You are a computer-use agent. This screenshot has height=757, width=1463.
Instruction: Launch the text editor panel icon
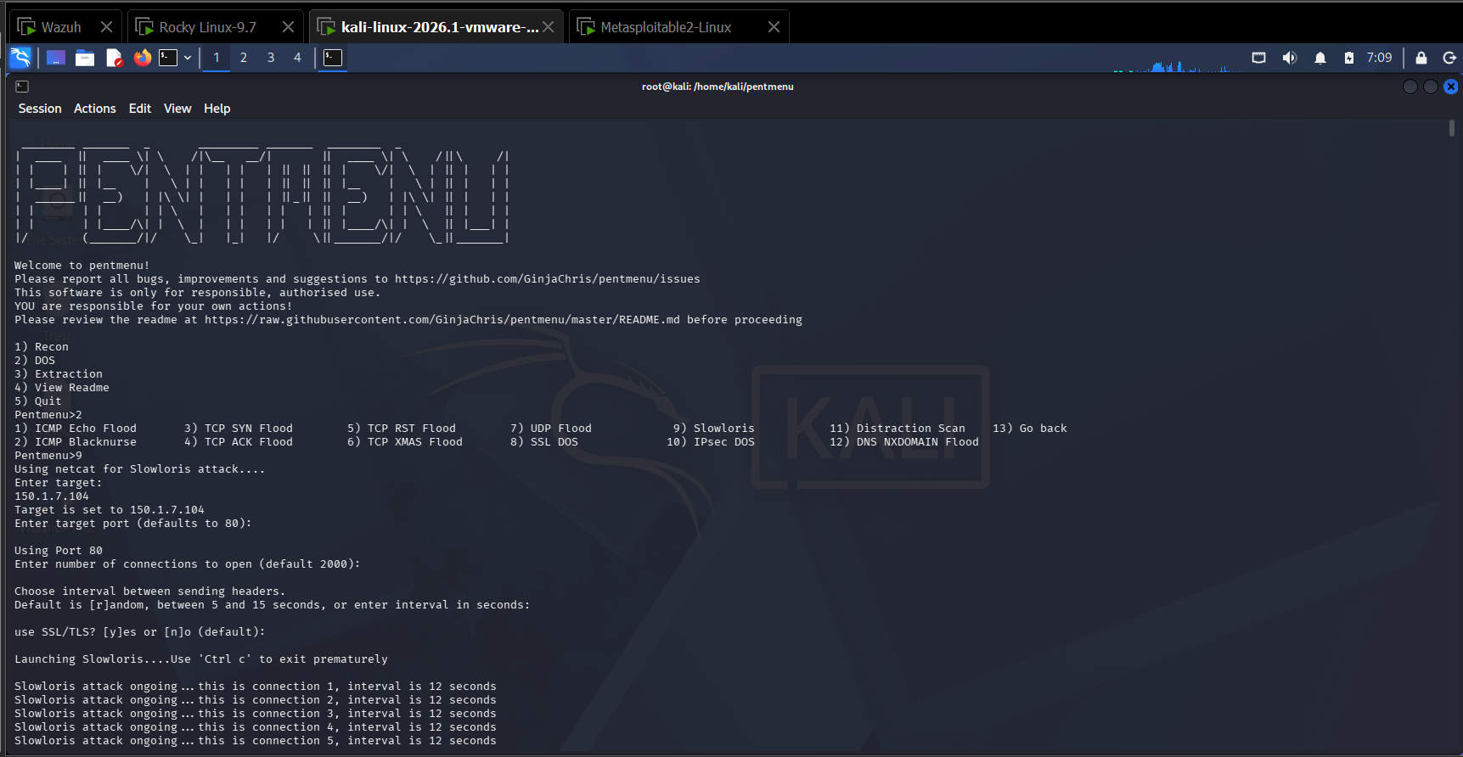(114, 58)
